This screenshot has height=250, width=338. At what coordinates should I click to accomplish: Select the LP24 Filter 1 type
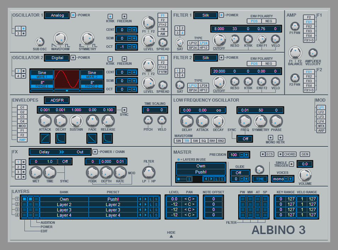[204, 43]
